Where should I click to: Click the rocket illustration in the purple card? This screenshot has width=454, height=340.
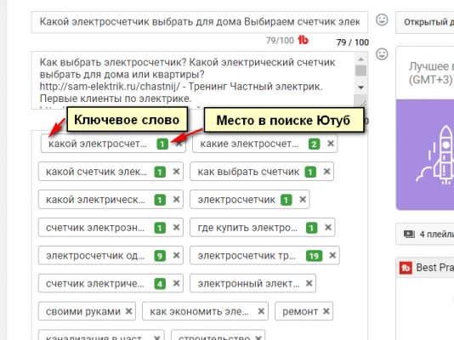click(x=435, y=155)
